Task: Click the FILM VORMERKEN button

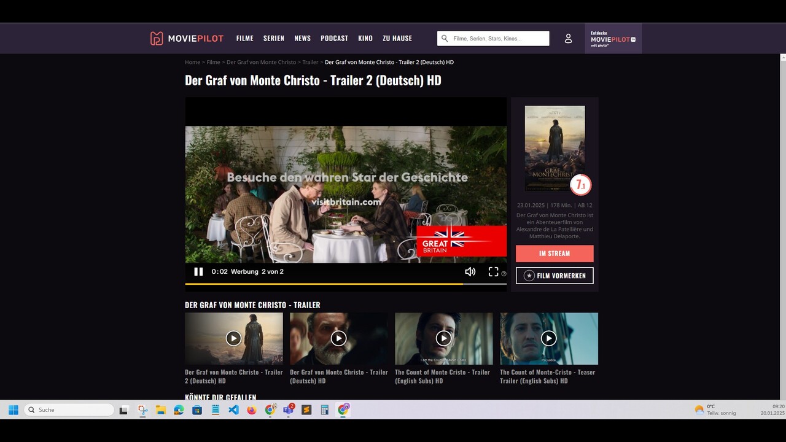Action: point(554,276)
